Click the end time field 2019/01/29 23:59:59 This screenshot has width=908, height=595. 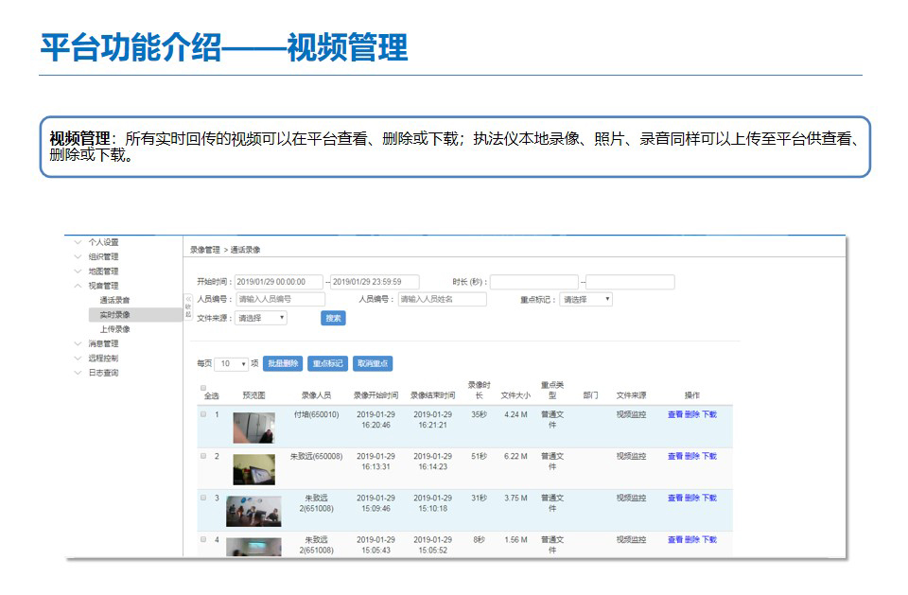coord(375,282)
